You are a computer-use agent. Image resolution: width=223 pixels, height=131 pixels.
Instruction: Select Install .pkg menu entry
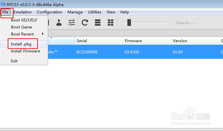(24, 44)
